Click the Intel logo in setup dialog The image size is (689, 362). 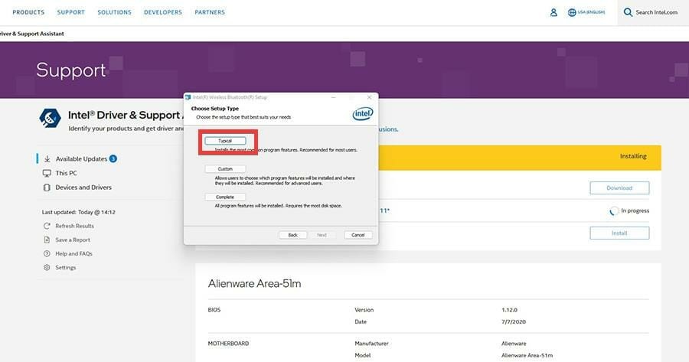(363, 114)
